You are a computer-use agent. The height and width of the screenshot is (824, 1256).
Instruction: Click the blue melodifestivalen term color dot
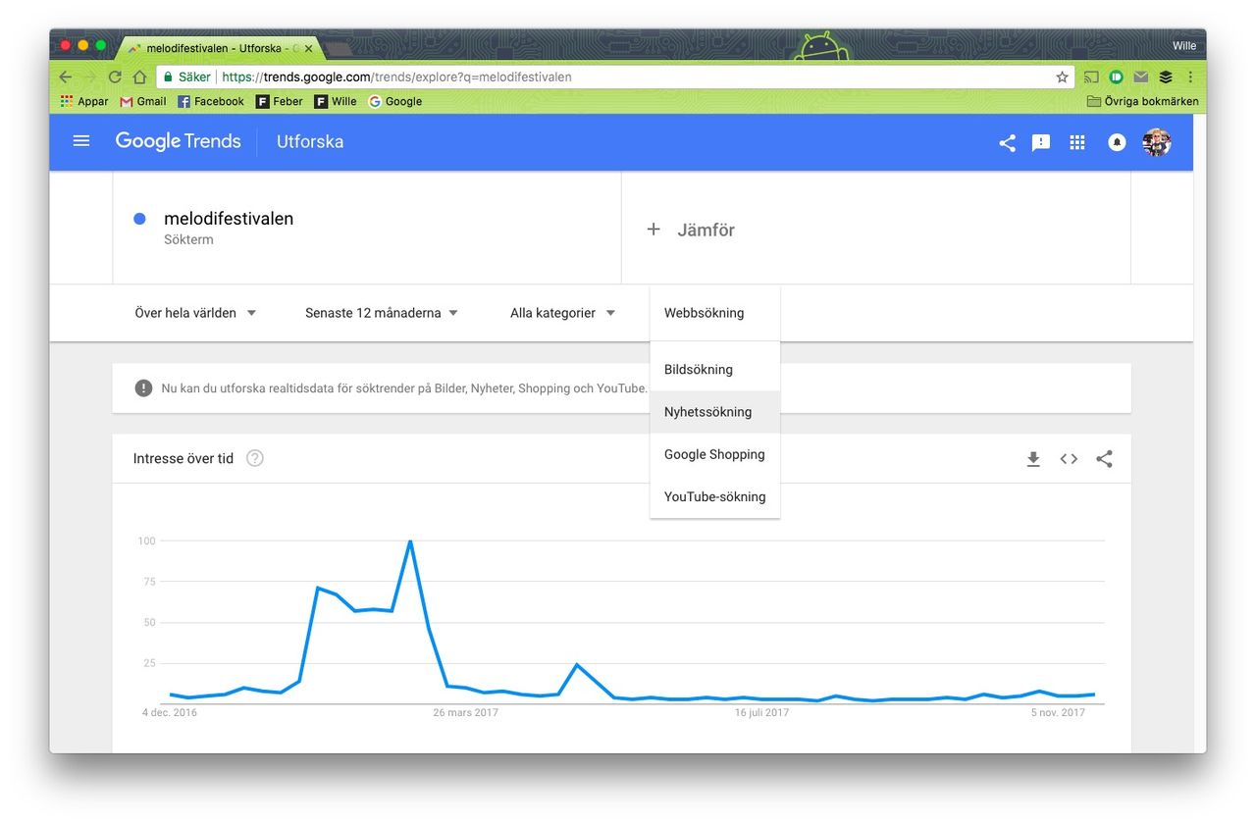[139, 219]
